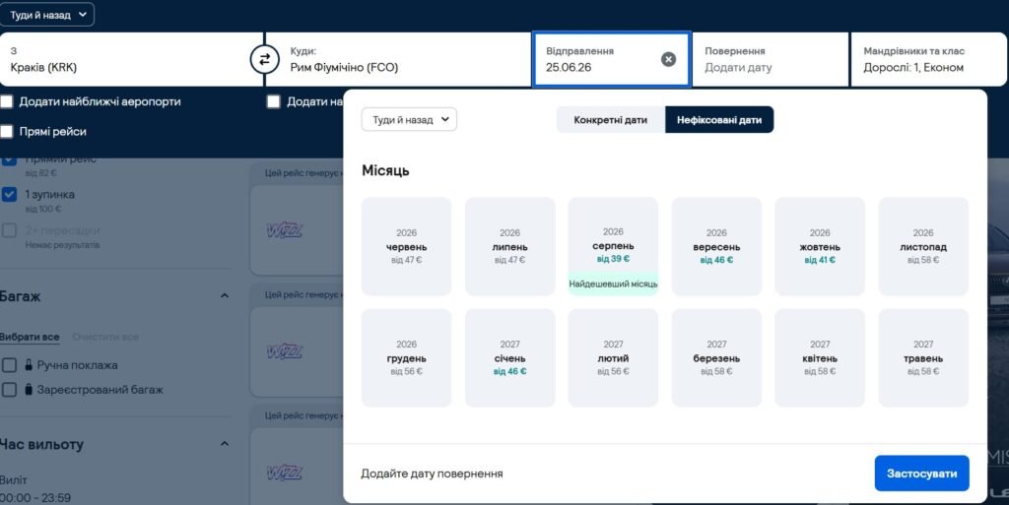
Task: Open the top Туди й назад trip type dropdown
Action: 47,15
